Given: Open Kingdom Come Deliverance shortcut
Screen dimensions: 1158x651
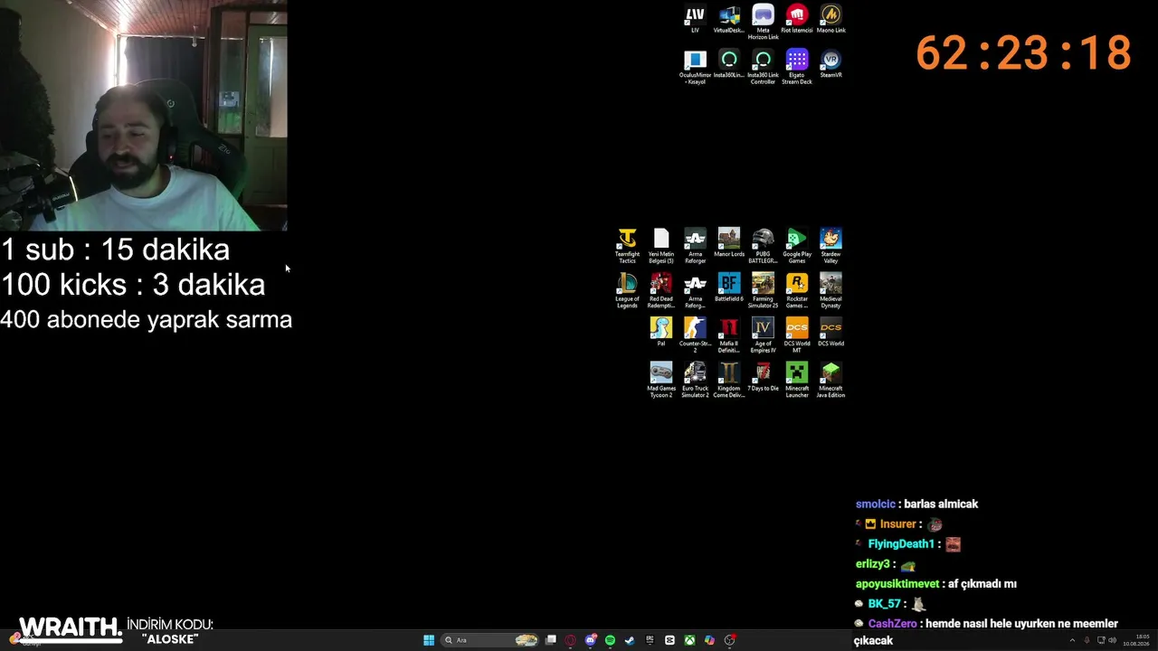Looking at the screenshot, I should coord(729,380).
